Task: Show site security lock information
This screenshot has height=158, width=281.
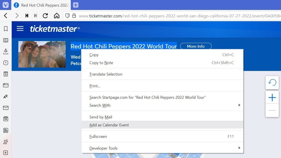Action: click(74, 16)
